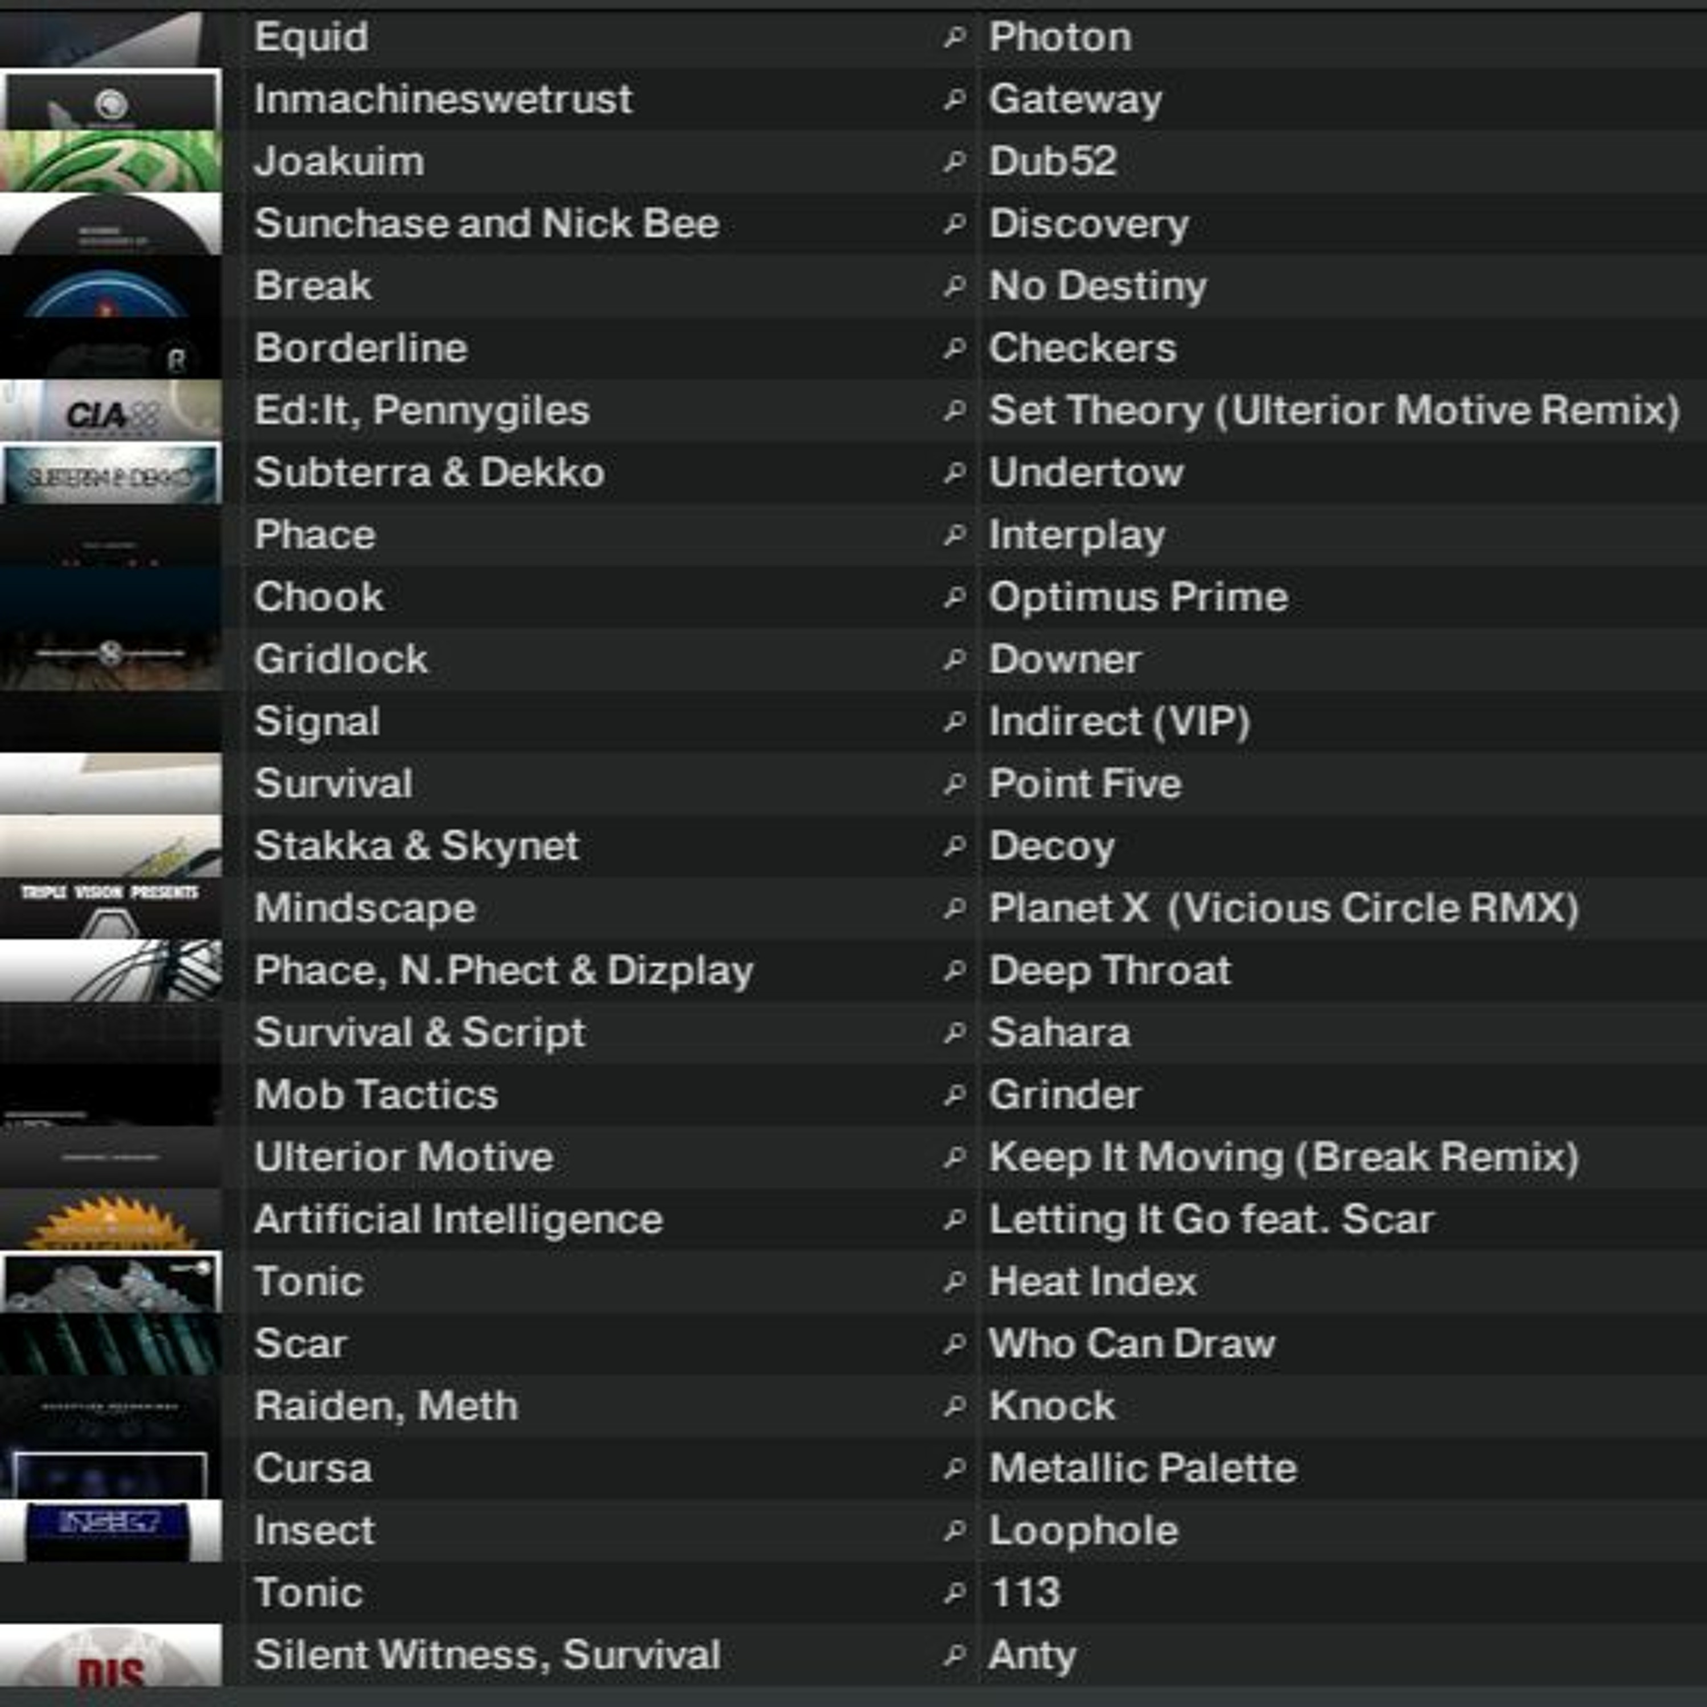This screenshot has height=1707, width=1707.
Task: Click the magnifier icon next to Decoy
Action: pyautogui.click(x=954, y=847)
